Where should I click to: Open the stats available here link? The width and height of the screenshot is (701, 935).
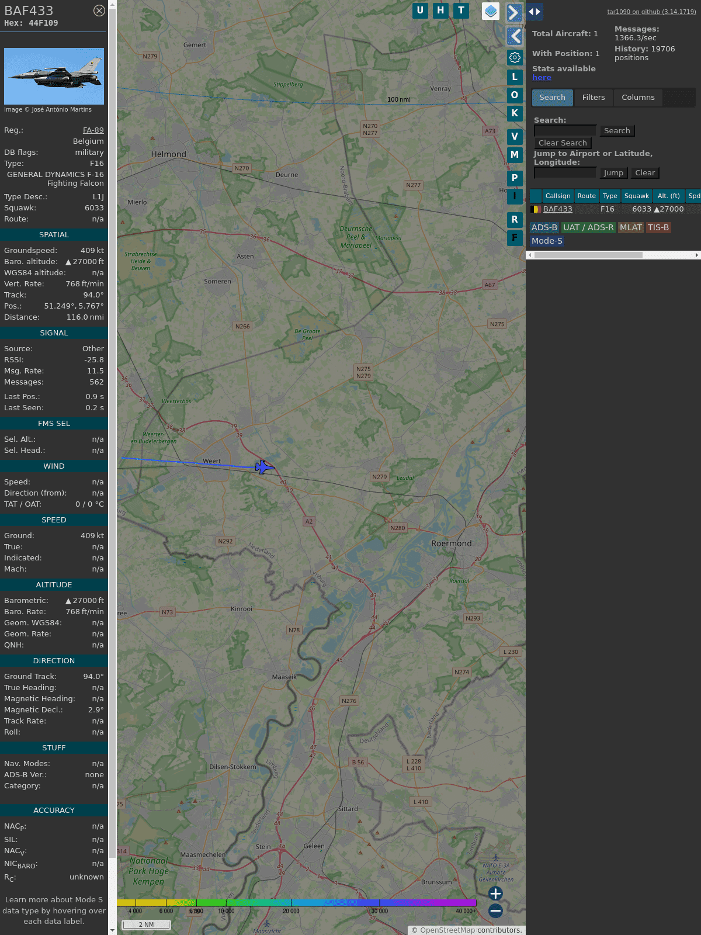[x=542, y=78]
